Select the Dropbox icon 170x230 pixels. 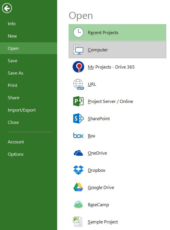pos(78,170)
